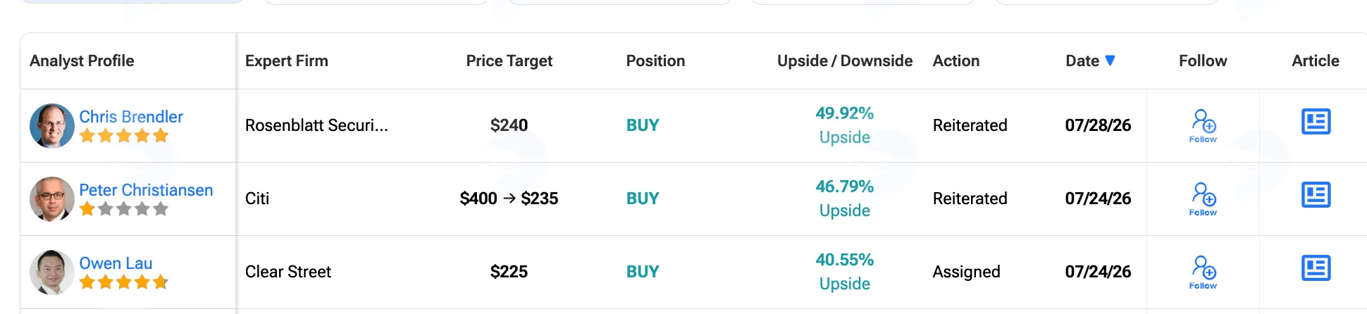
Task: Sort by Position column header
Action: (655, 61)
